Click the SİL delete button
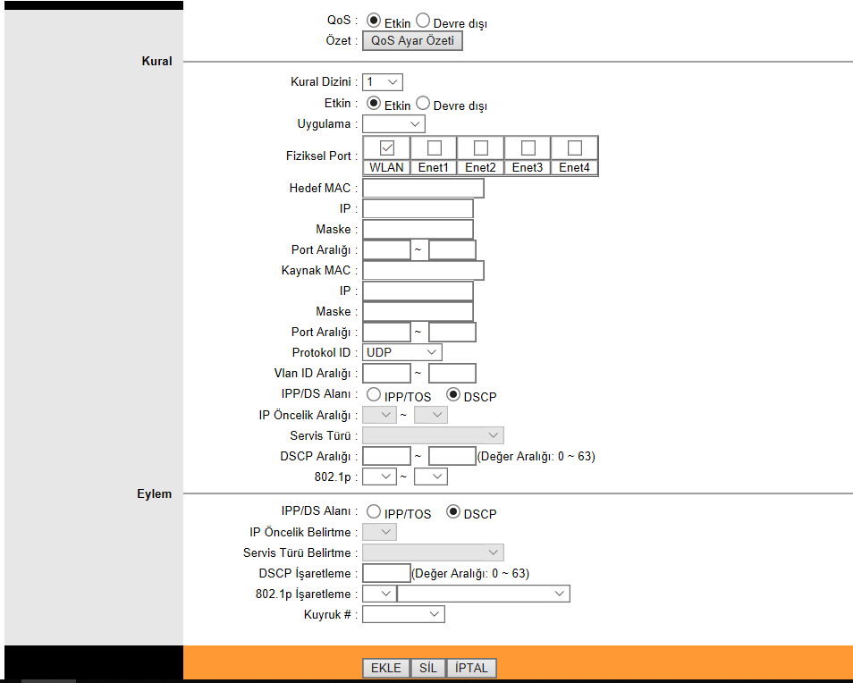This screenshot has height=683, width=853. pyautogui.click(x=426, y=669)
